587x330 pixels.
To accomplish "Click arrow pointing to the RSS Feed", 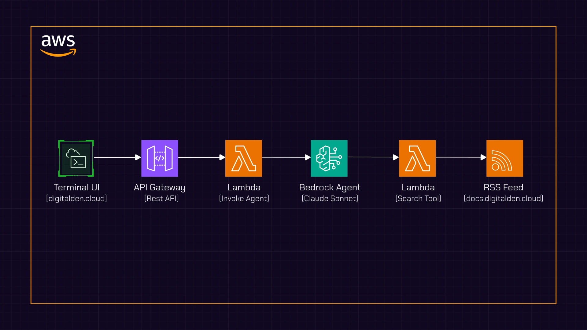I will coord(461,157).
